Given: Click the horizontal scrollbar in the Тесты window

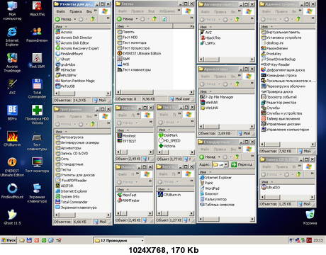Looking at the screenshot, I should click(x=155, y=92).
